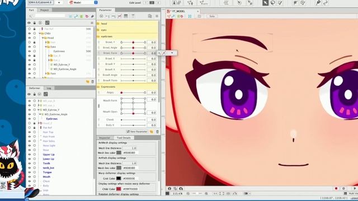Click the camera snapshot icon below canvas
The height and width of the screenshot is (201, 358).
point(169,189)
